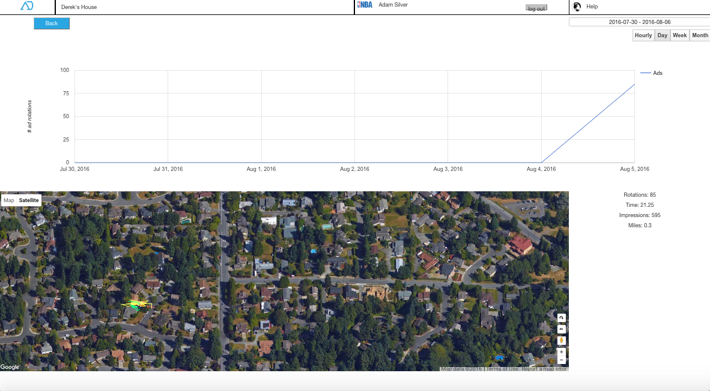Select the Hourly time granularity
Screen dimensions: 710x391
click(x=643, y=35)
